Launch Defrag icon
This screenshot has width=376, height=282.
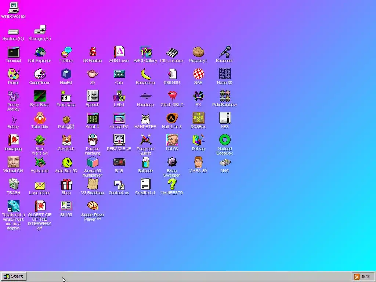pyautogui.click(x=198, y=140)
